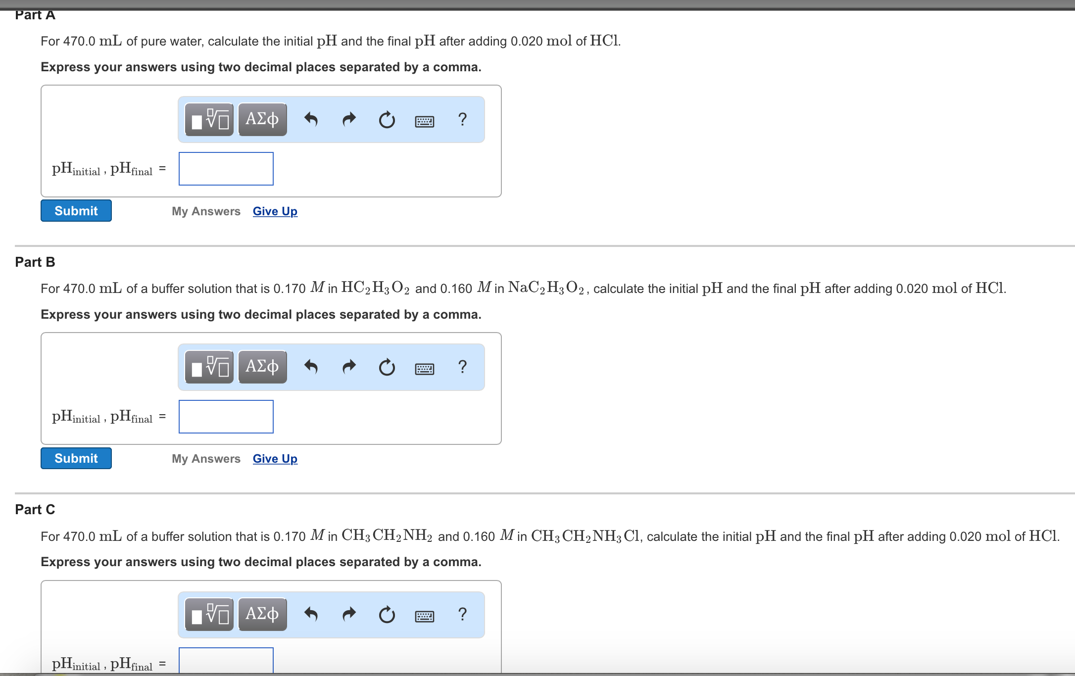This screenshot has width=1075, height=676.
Task: Undo the last entry in Part B
Action: (x=312, y=367)
